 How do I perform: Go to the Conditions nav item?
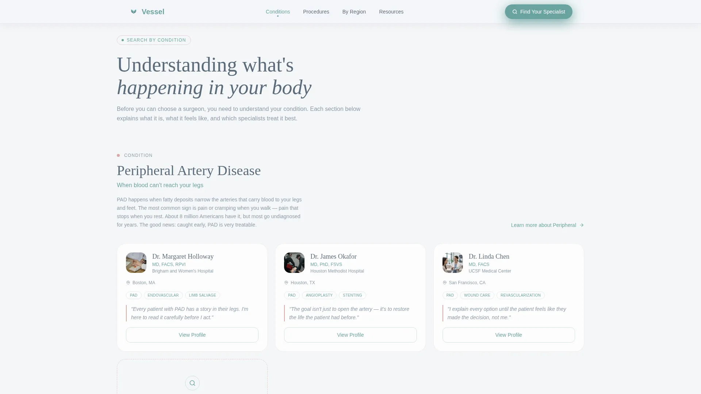point(278,12)
